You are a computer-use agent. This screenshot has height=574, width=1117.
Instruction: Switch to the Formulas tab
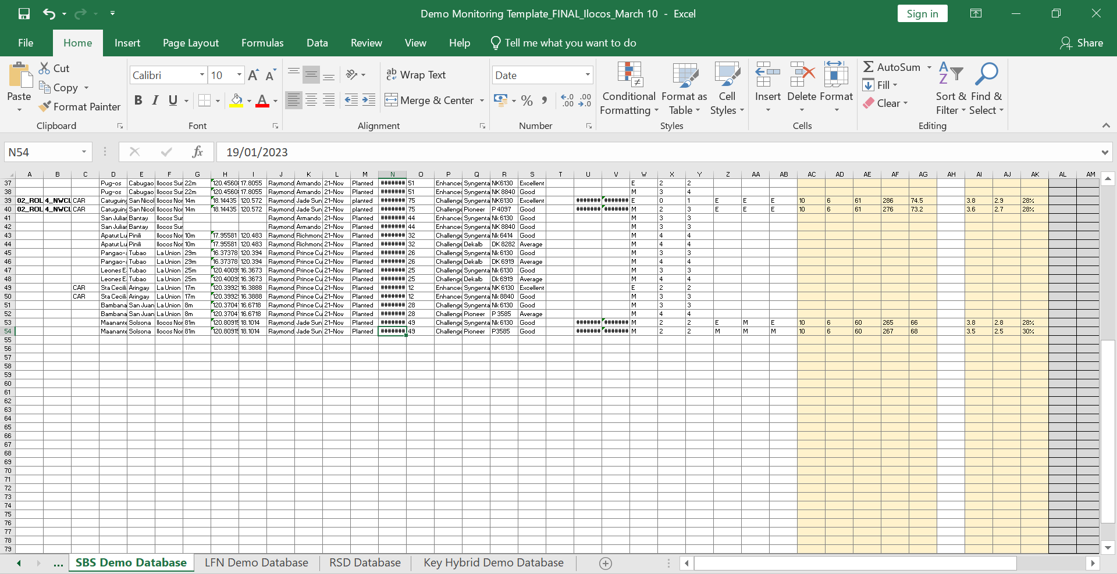click(262, 43)
